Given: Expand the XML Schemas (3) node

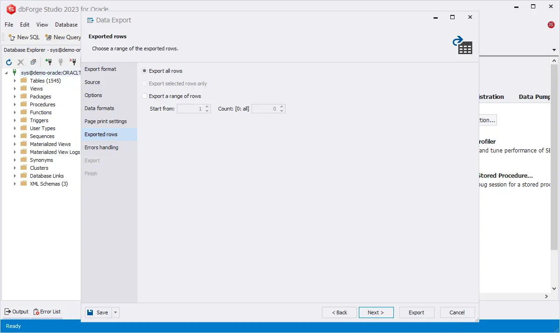Looking at the screenshot, I should 15,184.
